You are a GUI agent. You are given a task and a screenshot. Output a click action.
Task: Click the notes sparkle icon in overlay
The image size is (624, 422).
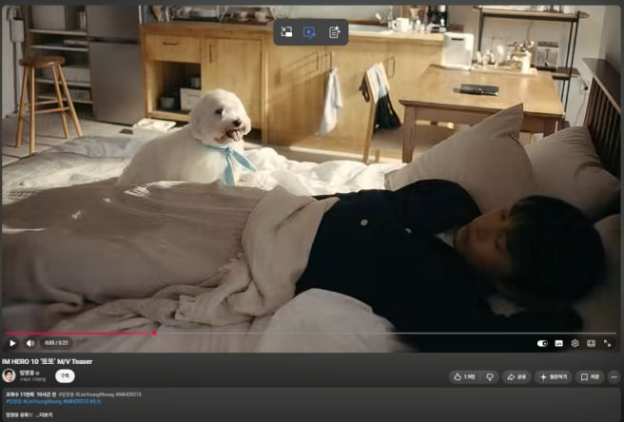334,32
